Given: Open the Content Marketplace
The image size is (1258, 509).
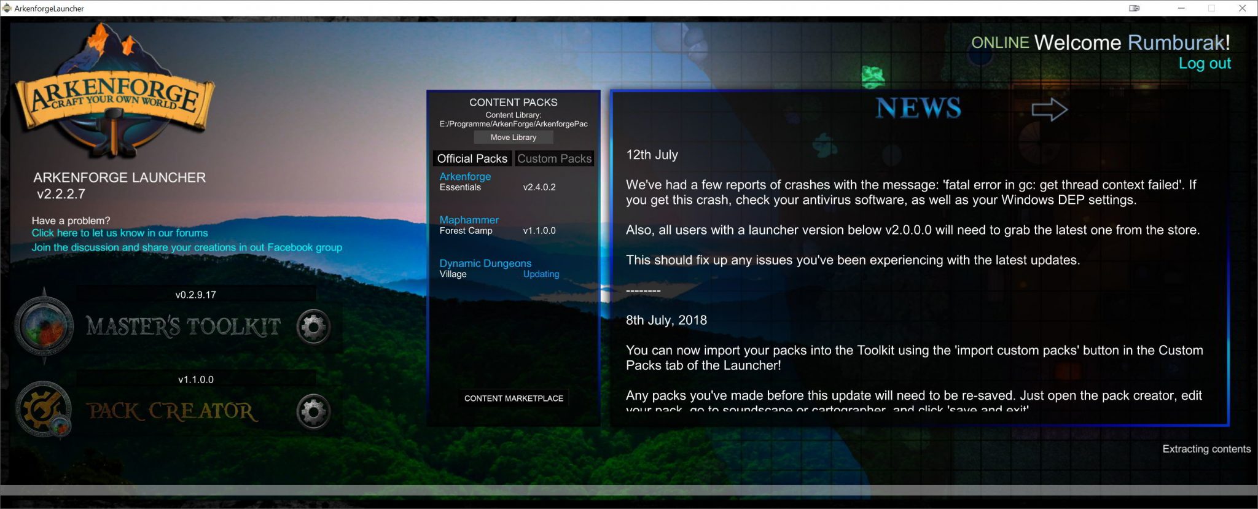Looking at the screenshot, I should pyautogui.click(x=514, y=398).
